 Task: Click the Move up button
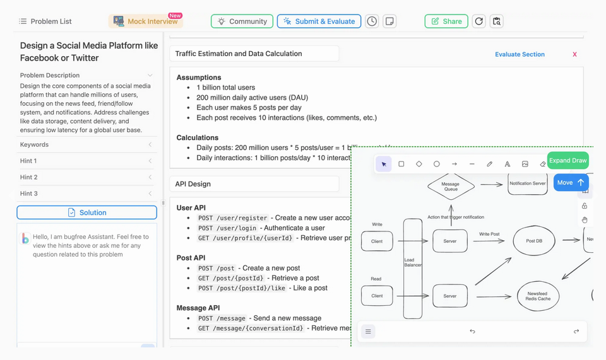[x=571, y=182]
